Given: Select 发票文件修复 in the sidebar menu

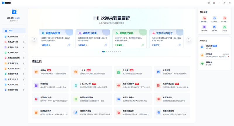Looking at the screenshot, I should point(14,90).
